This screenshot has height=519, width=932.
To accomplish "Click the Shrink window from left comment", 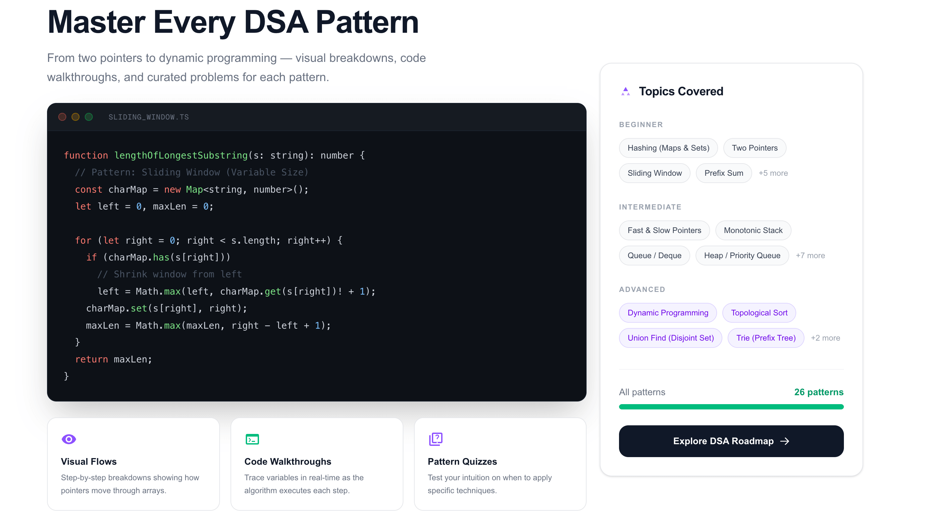I will 169,274.
